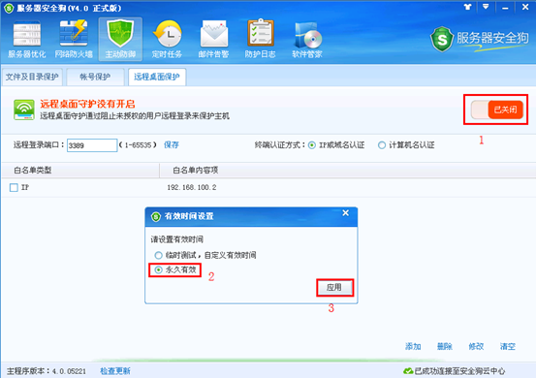Minimize the 服务器安全狗 window
This screenshot has height=378, width=536.
pos(505,8)
